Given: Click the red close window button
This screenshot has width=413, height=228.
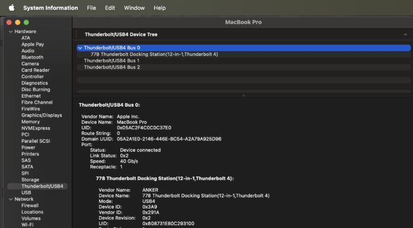Looking at the screenshot, I should click(9, 23).
